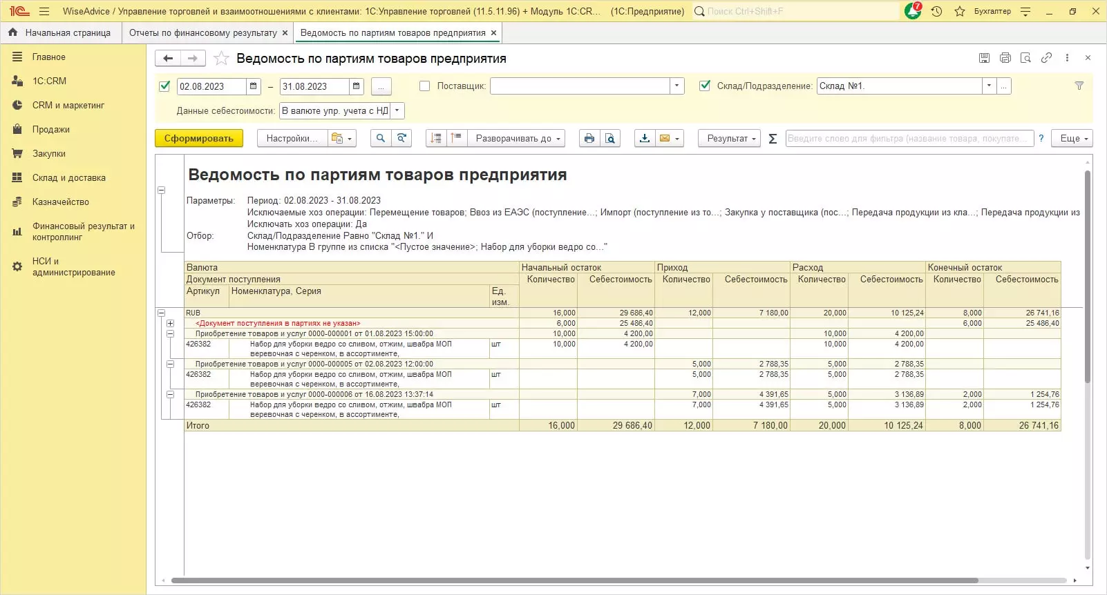Click the Настройки... button
Screen dimensions: 1107x595
(x=292, y=139)
